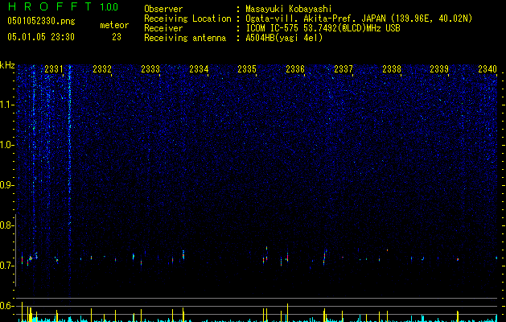Image resolution: width=506 pixels, height=322 pixels.
Task: Click the 2338 time marker
Action: 392,68
